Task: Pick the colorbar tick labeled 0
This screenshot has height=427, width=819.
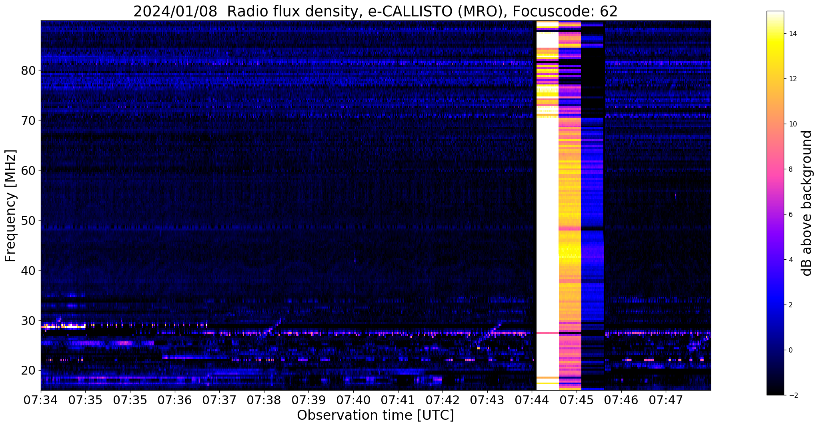Action: pyautogui.click(x=791, y=350)
